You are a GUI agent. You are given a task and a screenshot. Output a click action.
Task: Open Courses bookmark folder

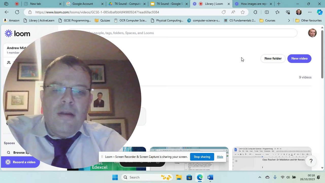(267, 20)
